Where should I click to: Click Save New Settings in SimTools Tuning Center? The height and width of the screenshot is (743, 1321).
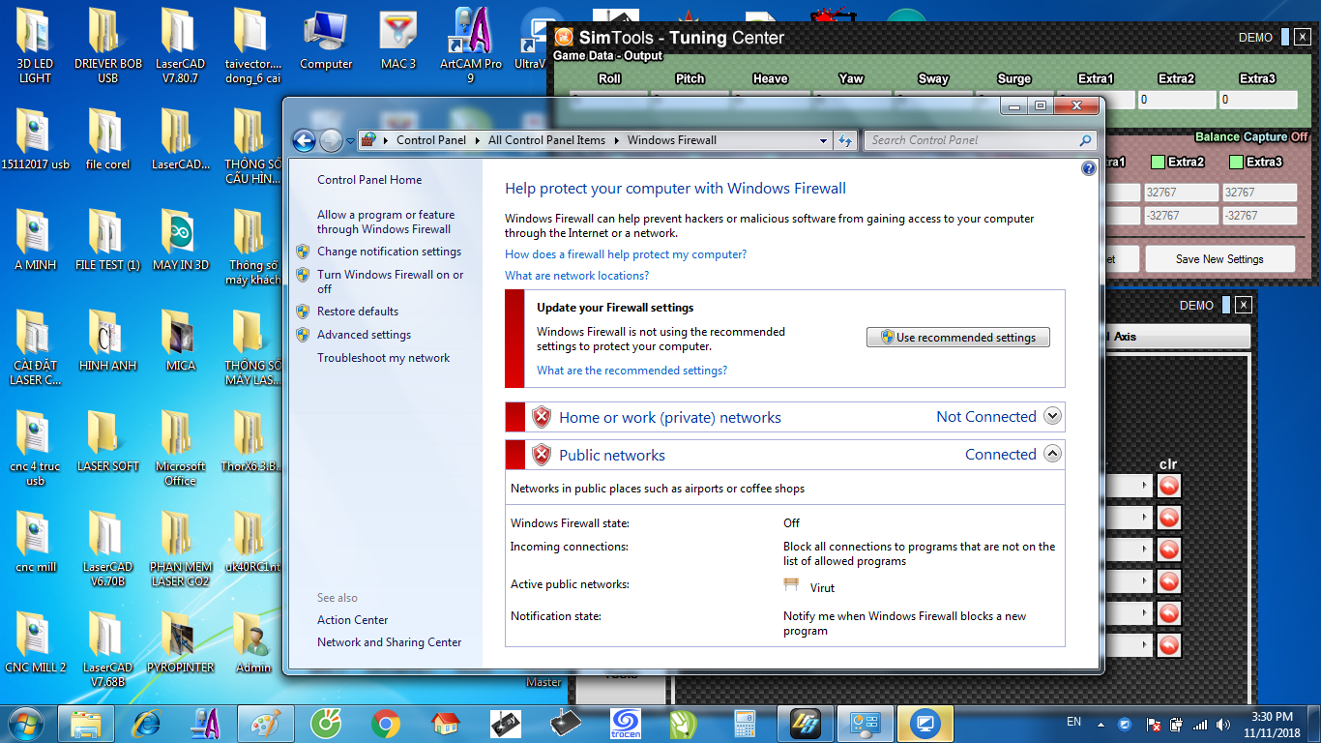(x=1219, y=259)
